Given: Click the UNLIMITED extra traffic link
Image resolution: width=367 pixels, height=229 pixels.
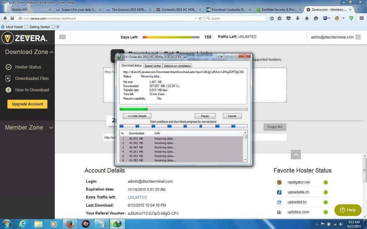Looking at the screenshot, I should (137, 197).
